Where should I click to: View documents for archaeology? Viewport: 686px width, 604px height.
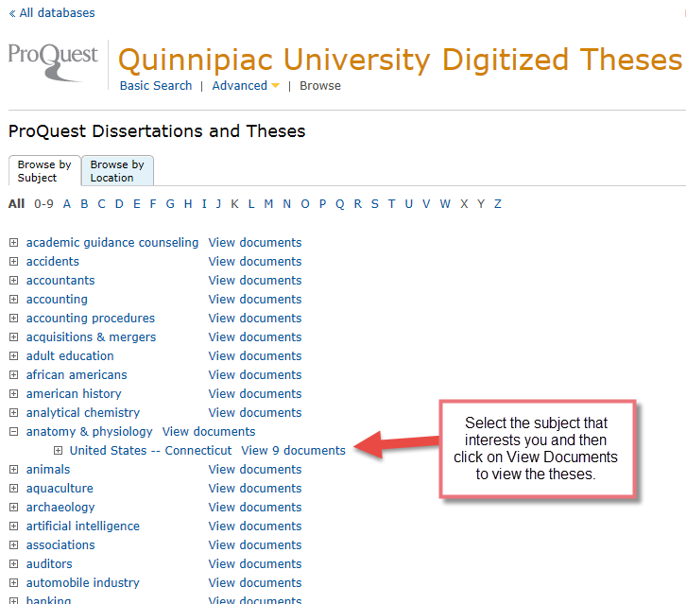(x=255, y=507)
